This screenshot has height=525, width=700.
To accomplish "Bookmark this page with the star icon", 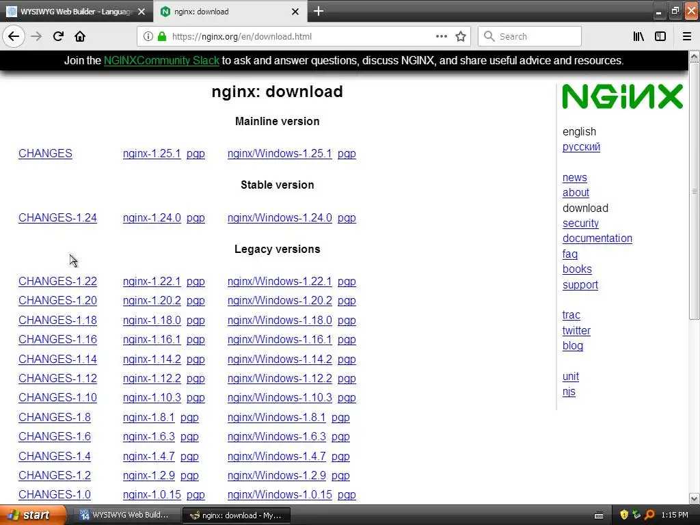I will coord(461,37).
